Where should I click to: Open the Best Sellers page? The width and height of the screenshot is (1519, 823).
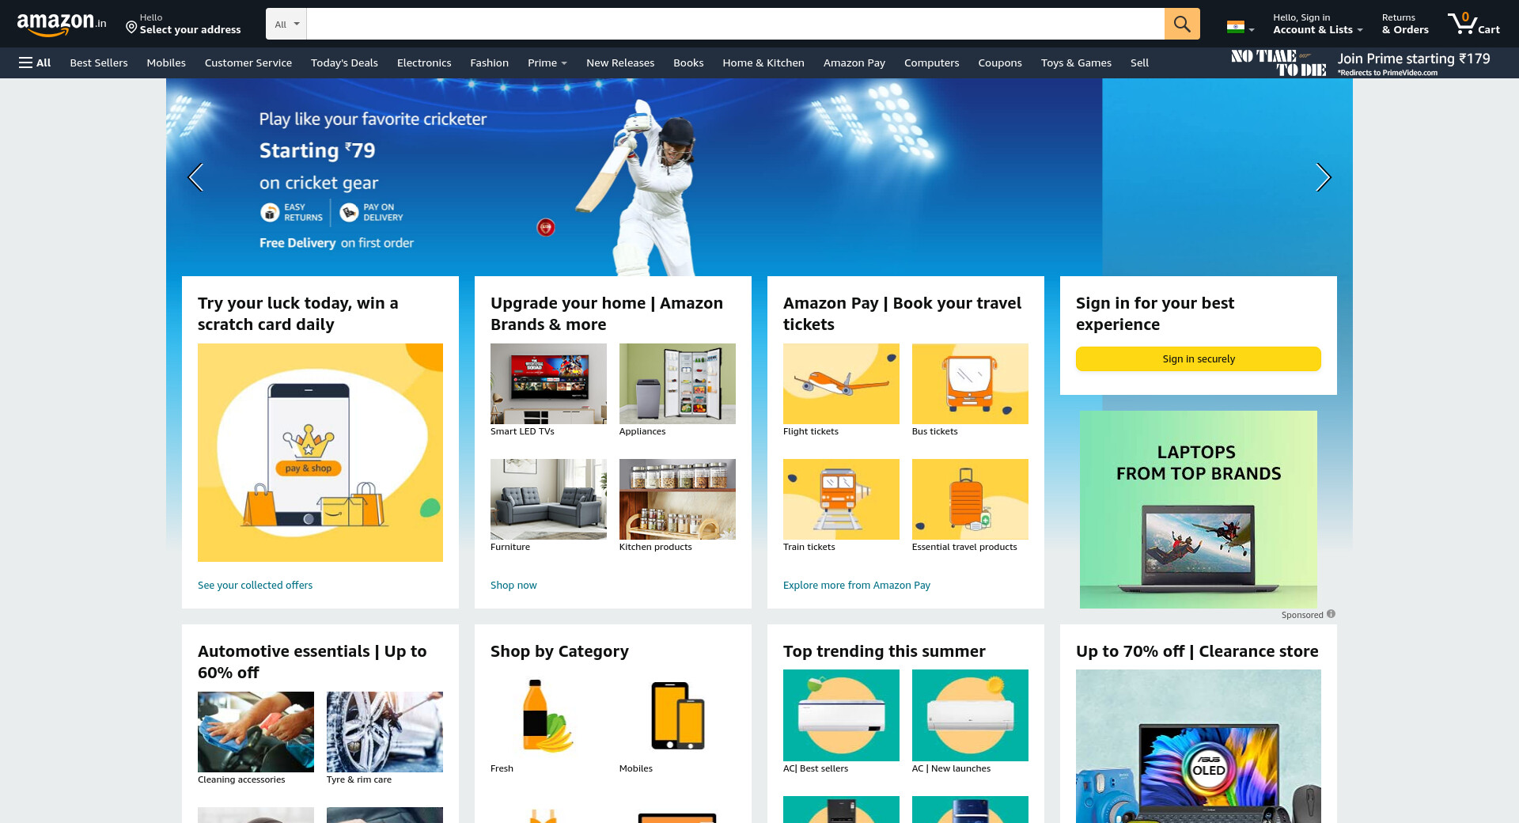pyautogui.click(x=99, y=63)
